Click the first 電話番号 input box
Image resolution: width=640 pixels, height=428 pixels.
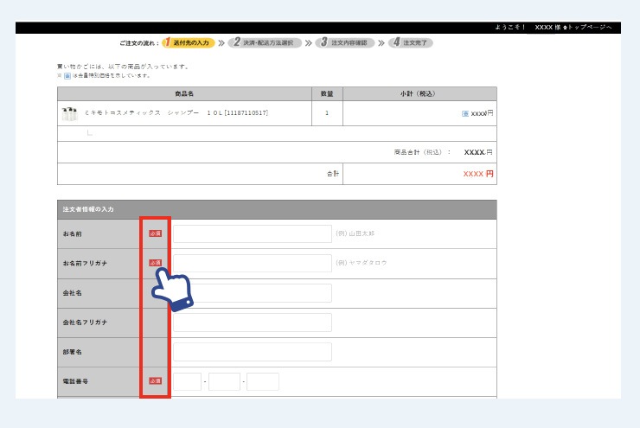click(x=187, y=381)
